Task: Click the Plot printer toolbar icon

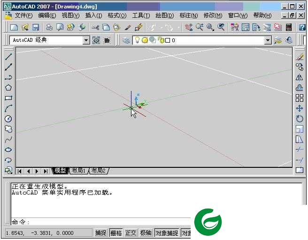Action: click(x=49, y=28)
